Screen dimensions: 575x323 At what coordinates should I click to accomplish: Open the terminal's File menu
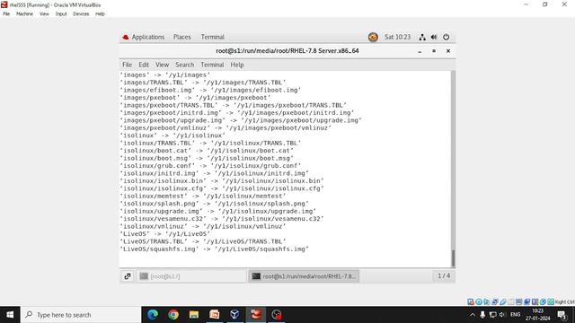coord(127,65)
